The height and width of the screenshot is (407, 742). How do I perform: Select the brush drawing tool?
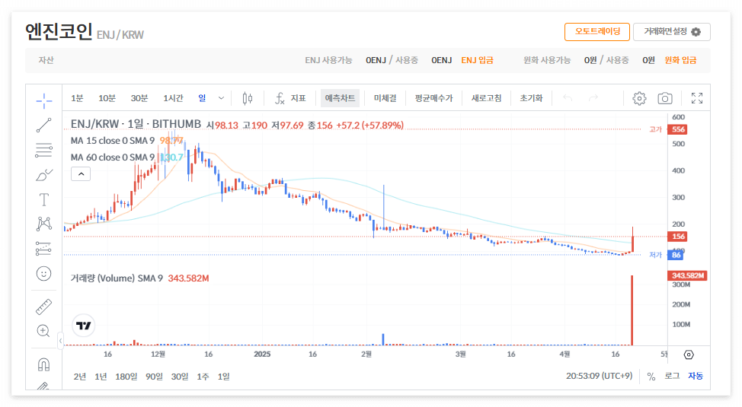[x=44, y=175]
